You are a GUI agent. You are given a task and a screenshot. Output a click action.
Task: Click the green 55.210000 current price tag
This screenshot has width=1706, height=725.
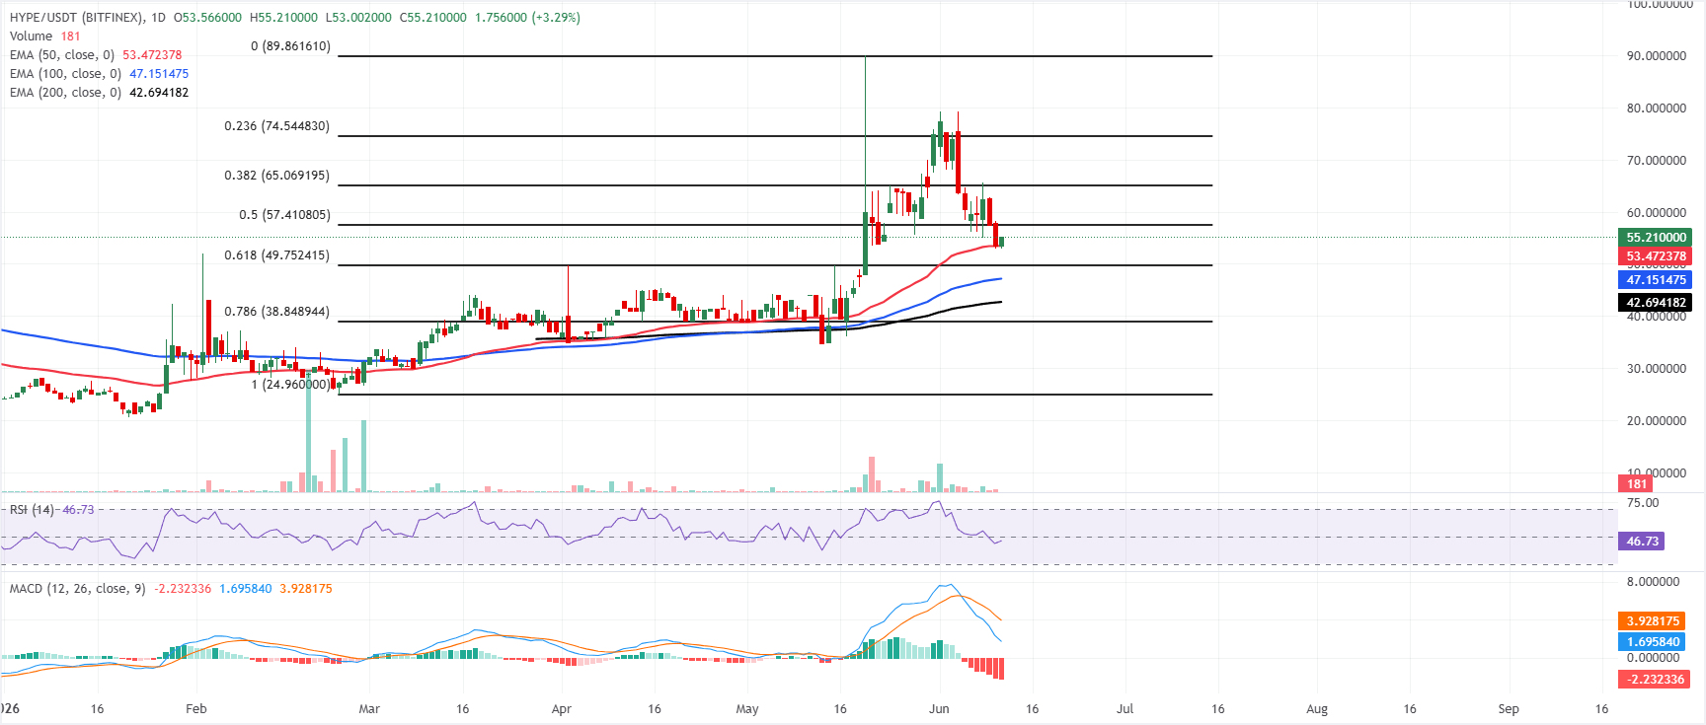tap(1656, 238)
